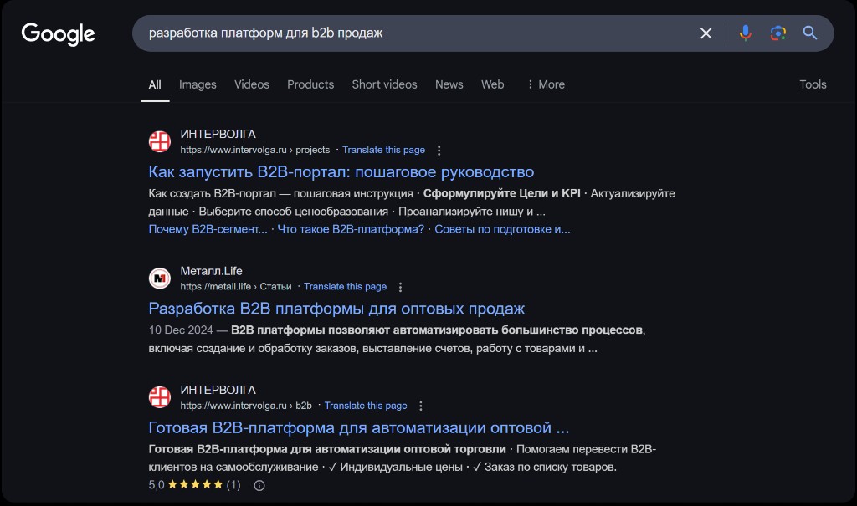Click info icon next to 5,0 rating
The height and width of the screenshot is (506, 857).
(x=259, y=485)
